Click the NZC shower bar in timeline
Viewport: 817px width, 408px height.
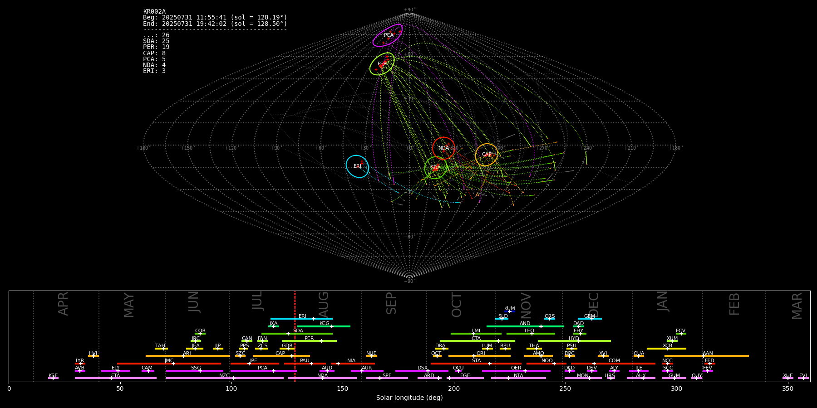click(225, 378)
